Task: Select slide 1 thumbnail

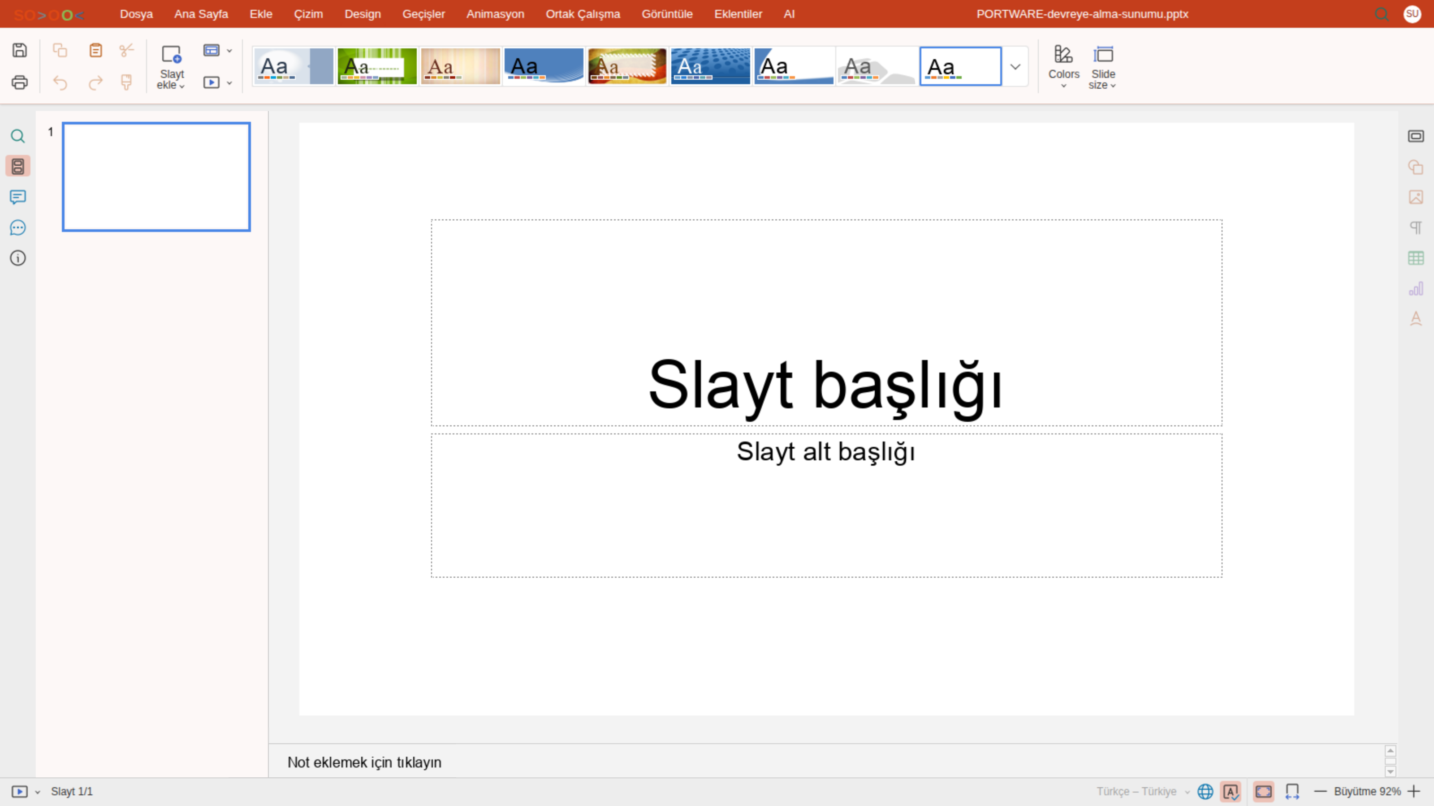Action: tap(156, 177)
